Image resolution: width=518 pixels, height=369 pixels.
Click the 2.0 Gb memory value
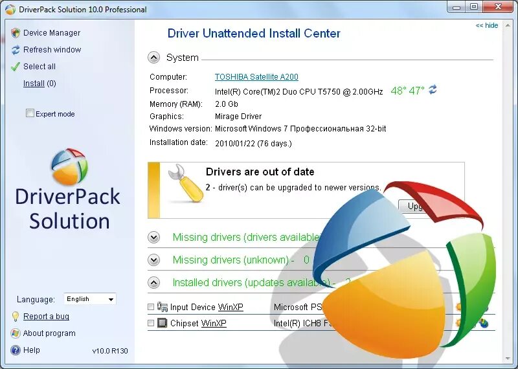[226, 104]
